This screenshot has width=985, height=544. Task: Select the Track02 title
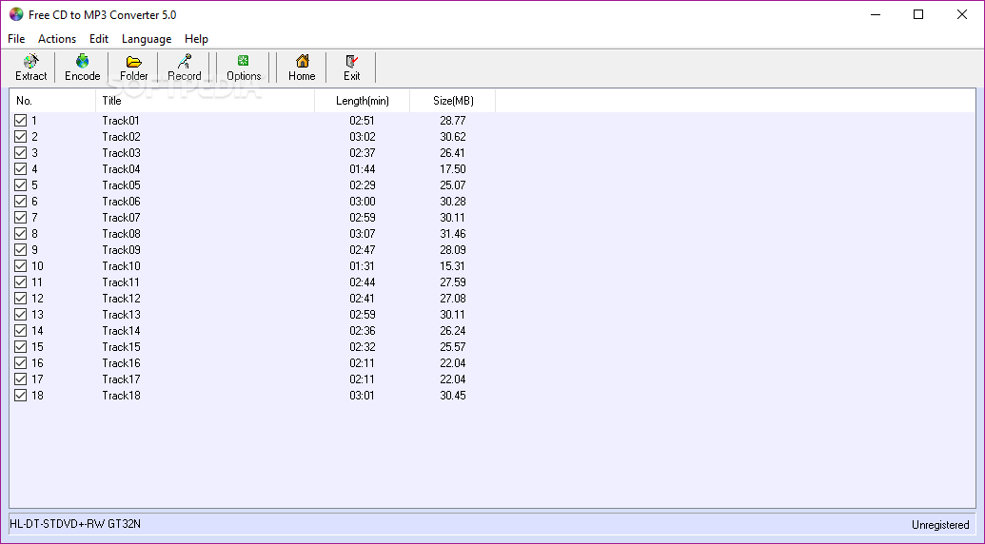(x=121, y=137)
